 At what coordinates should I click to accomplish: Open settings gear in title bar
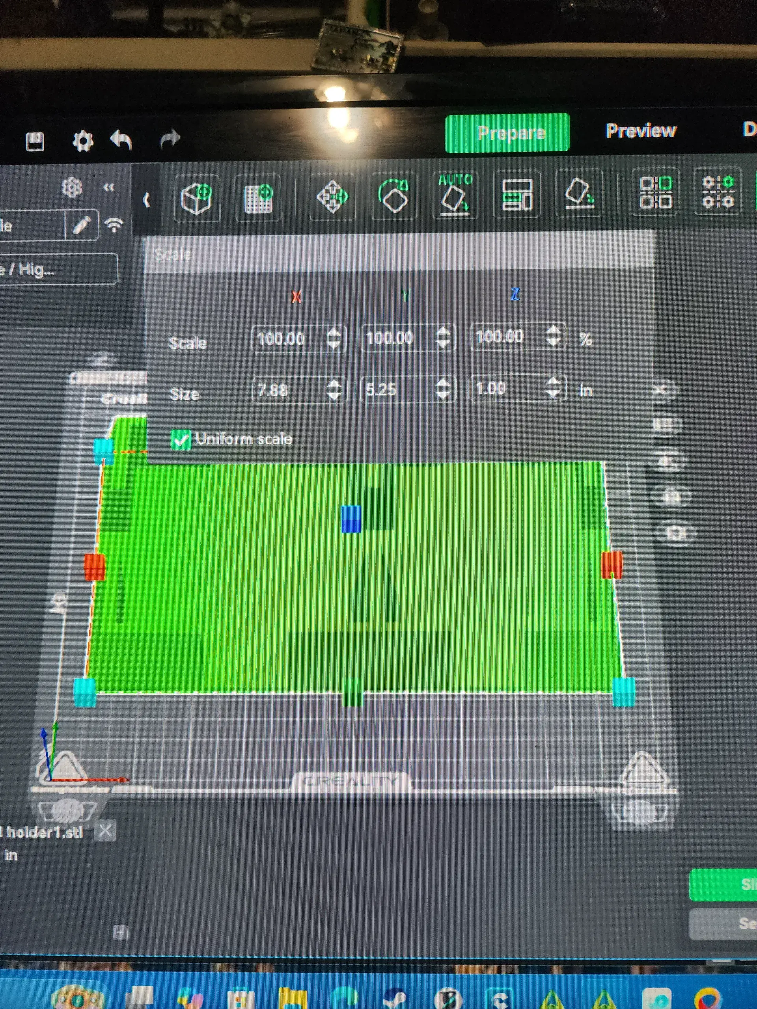pyautogui.click(x=83, y=141)
